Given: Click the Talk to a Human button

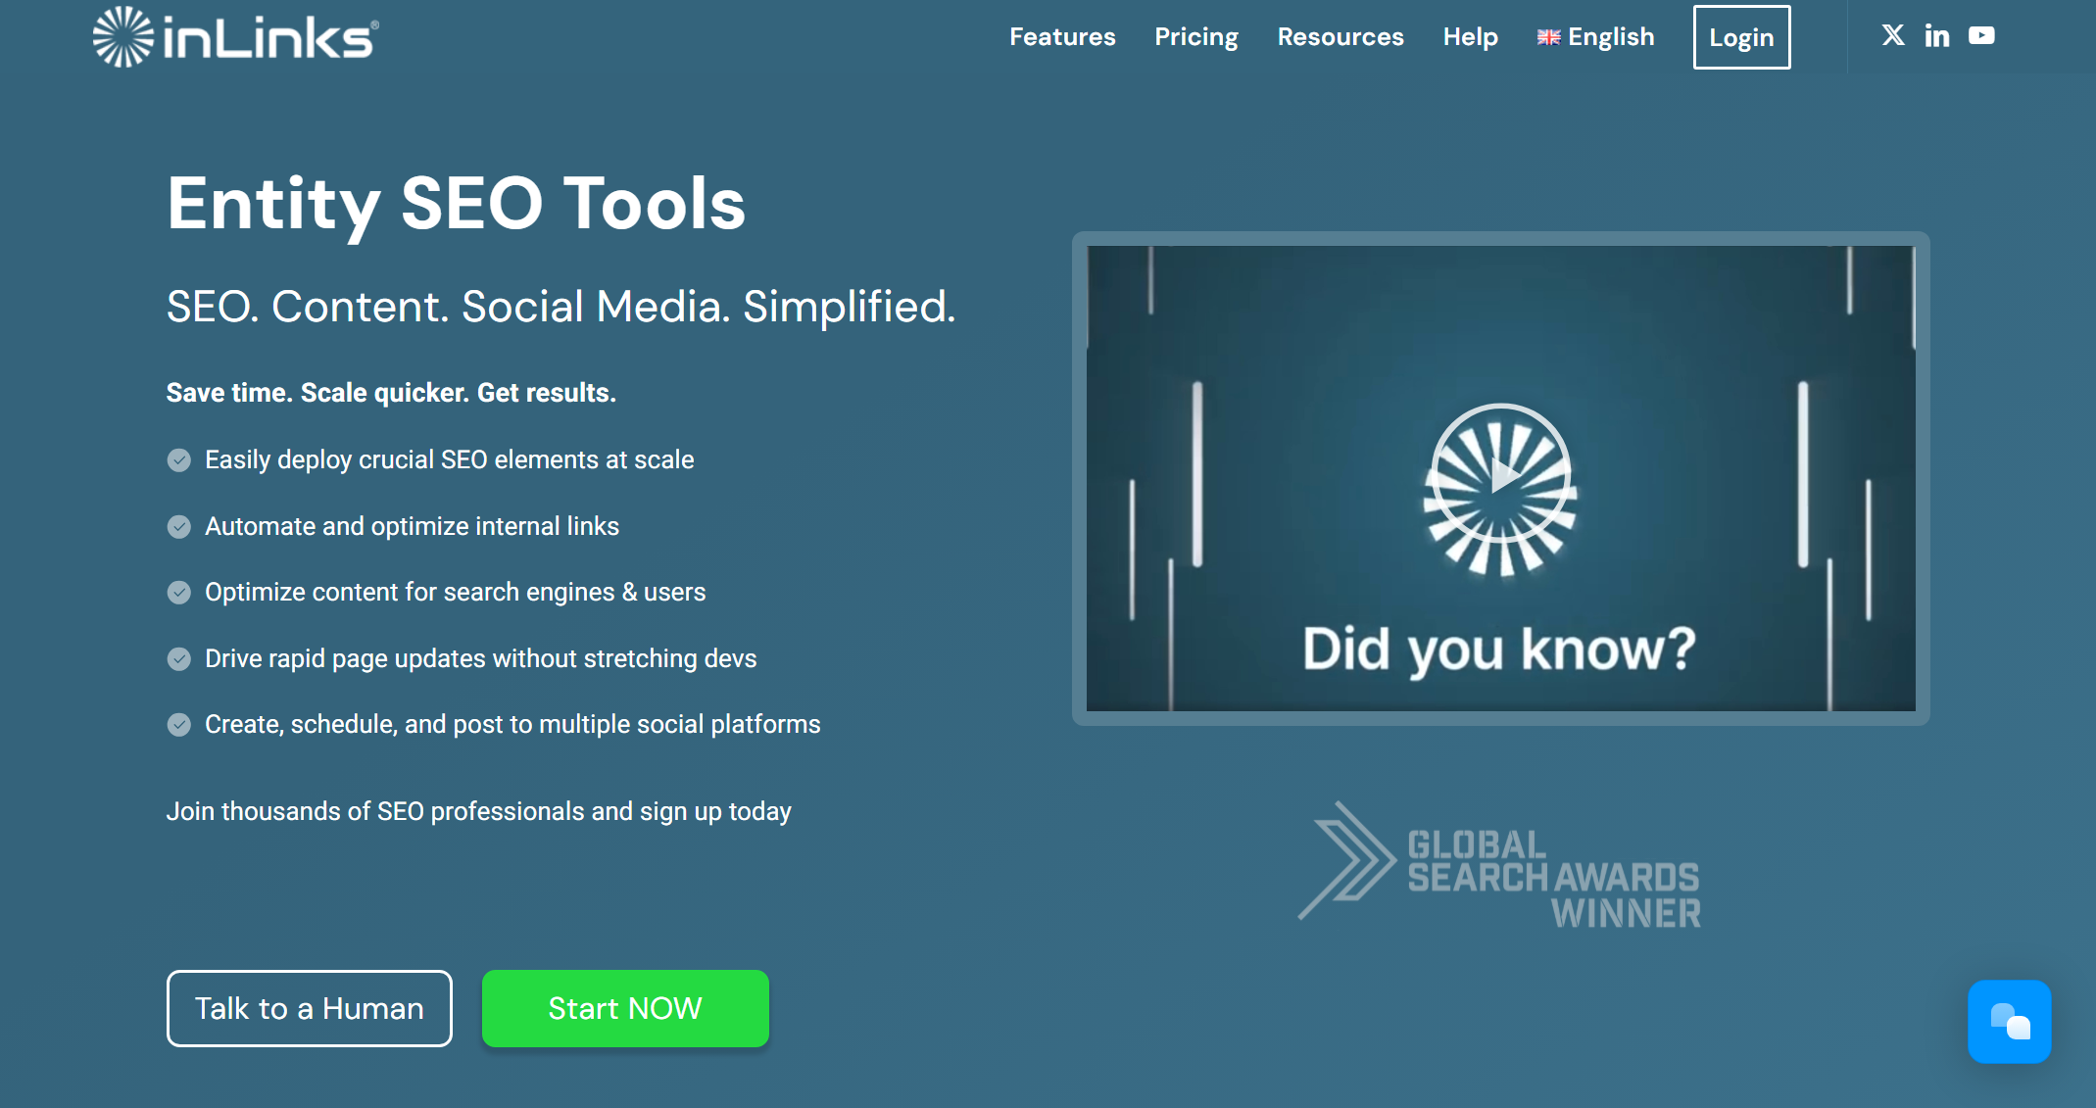Looking at the screenshot, I should coord(309,1008).
